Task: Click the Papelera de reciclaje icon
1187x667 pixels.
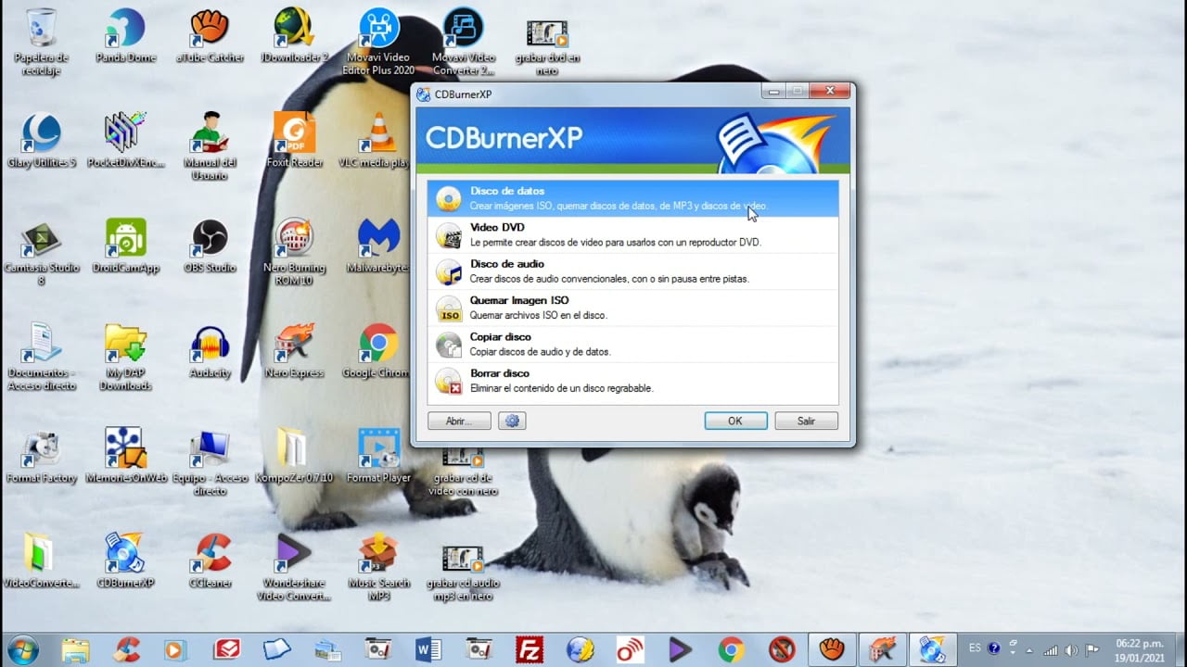Action: click(41, 37)
